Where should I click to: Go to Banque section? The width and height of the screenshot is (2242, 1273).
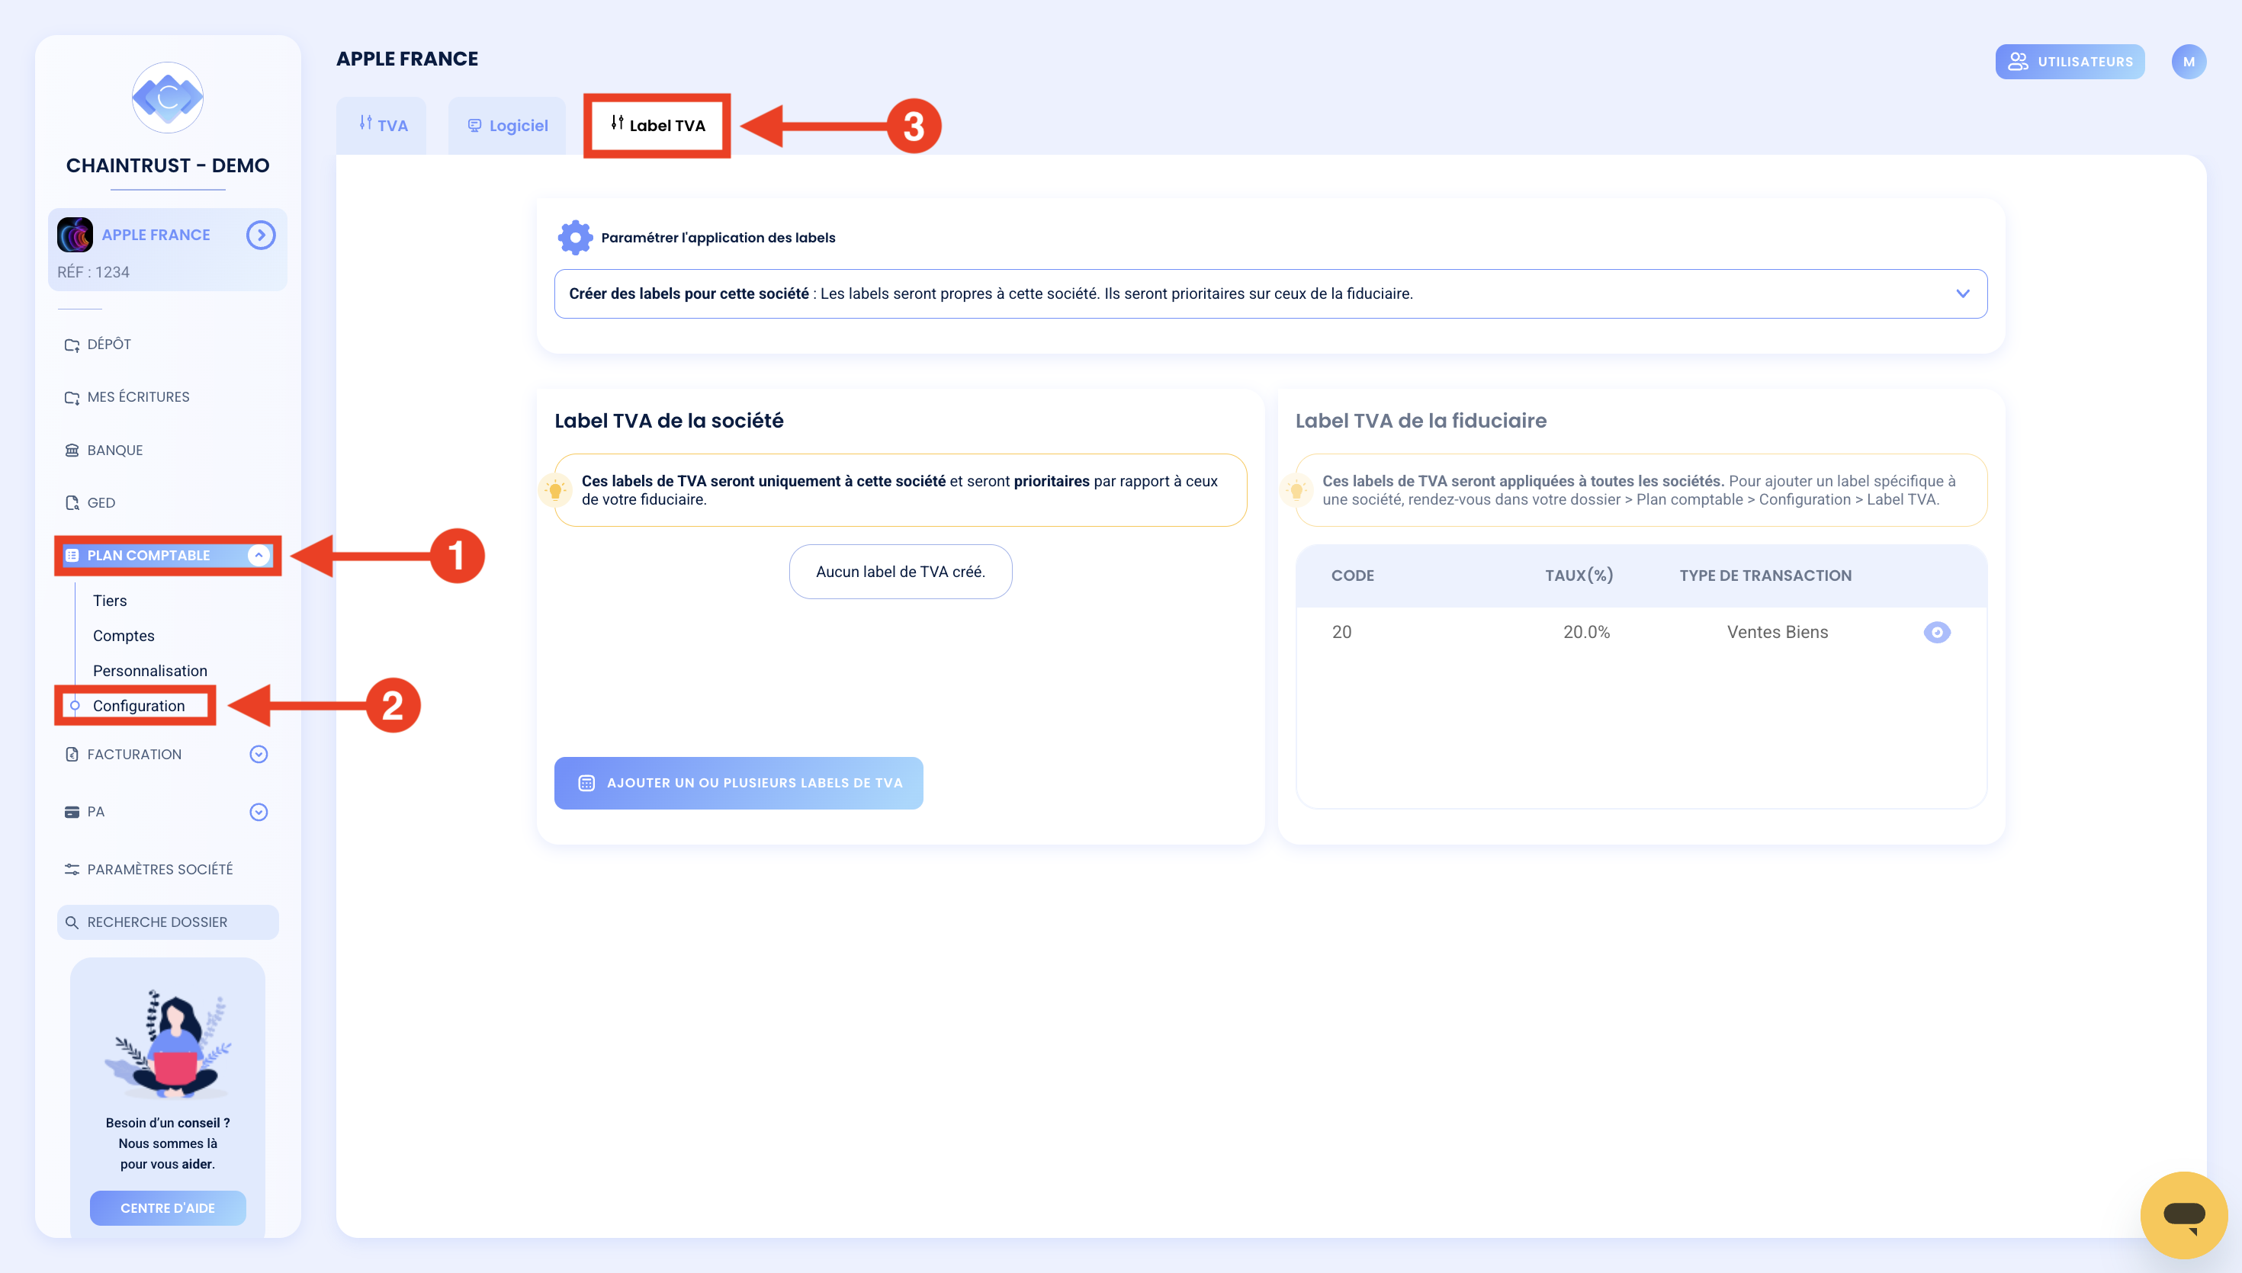click(114, 451)
